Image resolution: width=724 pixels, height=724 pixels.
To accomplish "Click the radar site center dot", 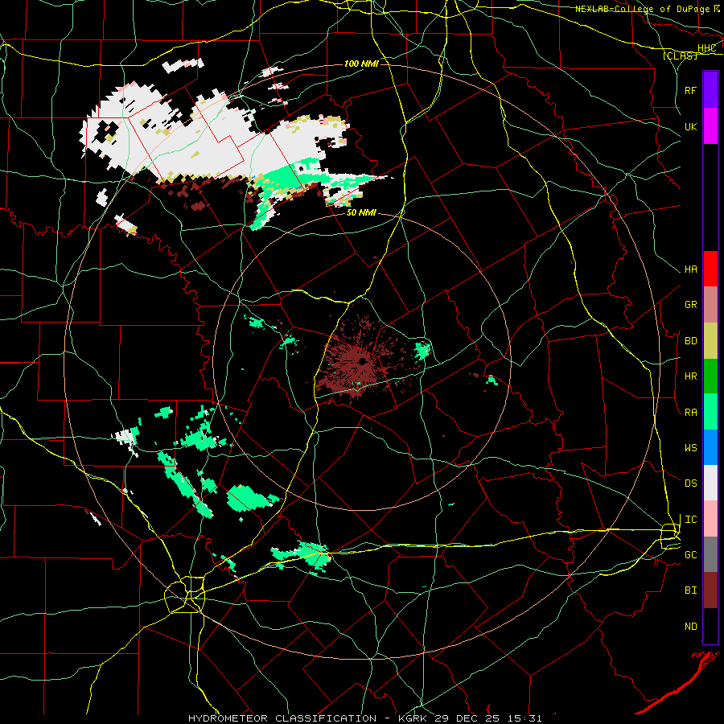I will click(363, 361).
